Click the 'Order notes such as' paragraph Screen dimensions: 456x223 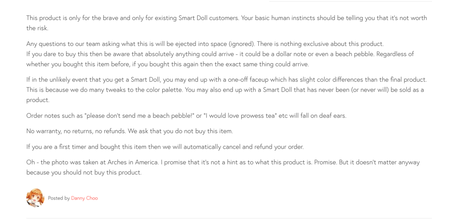(x=186, y=115)
